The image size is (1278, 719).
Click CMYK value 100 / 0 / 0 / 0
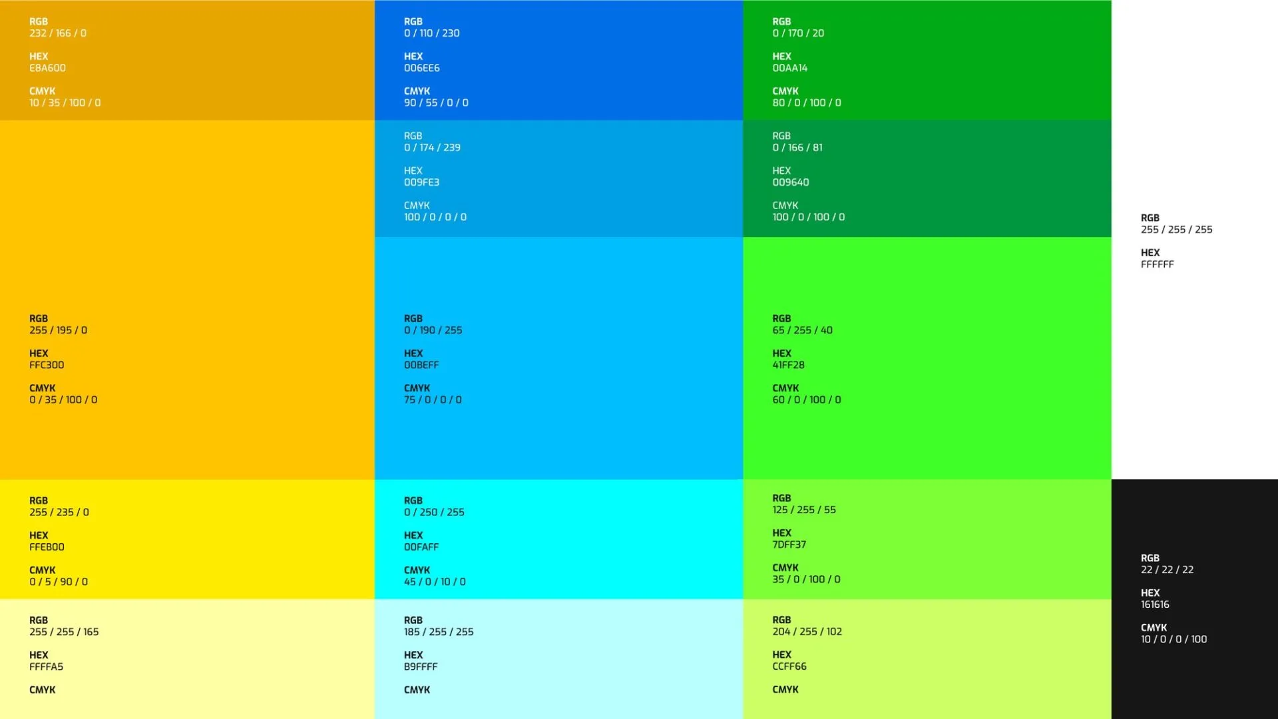435,218
